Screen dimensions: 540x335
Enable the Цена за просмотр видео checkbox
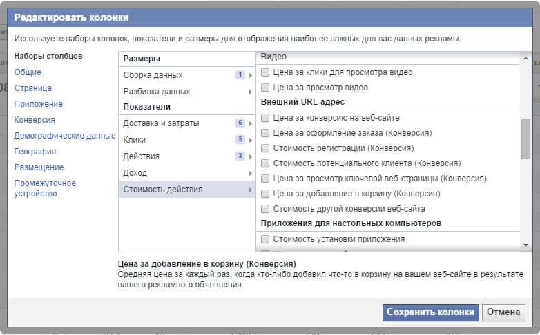tap(265, 88)
